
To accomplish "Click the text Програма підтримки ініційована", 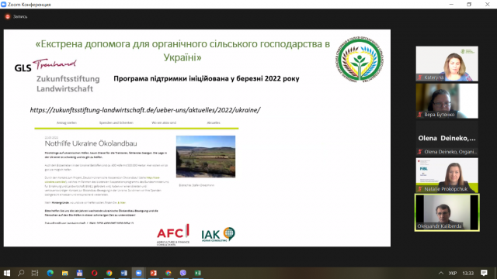I will [207, 78].
